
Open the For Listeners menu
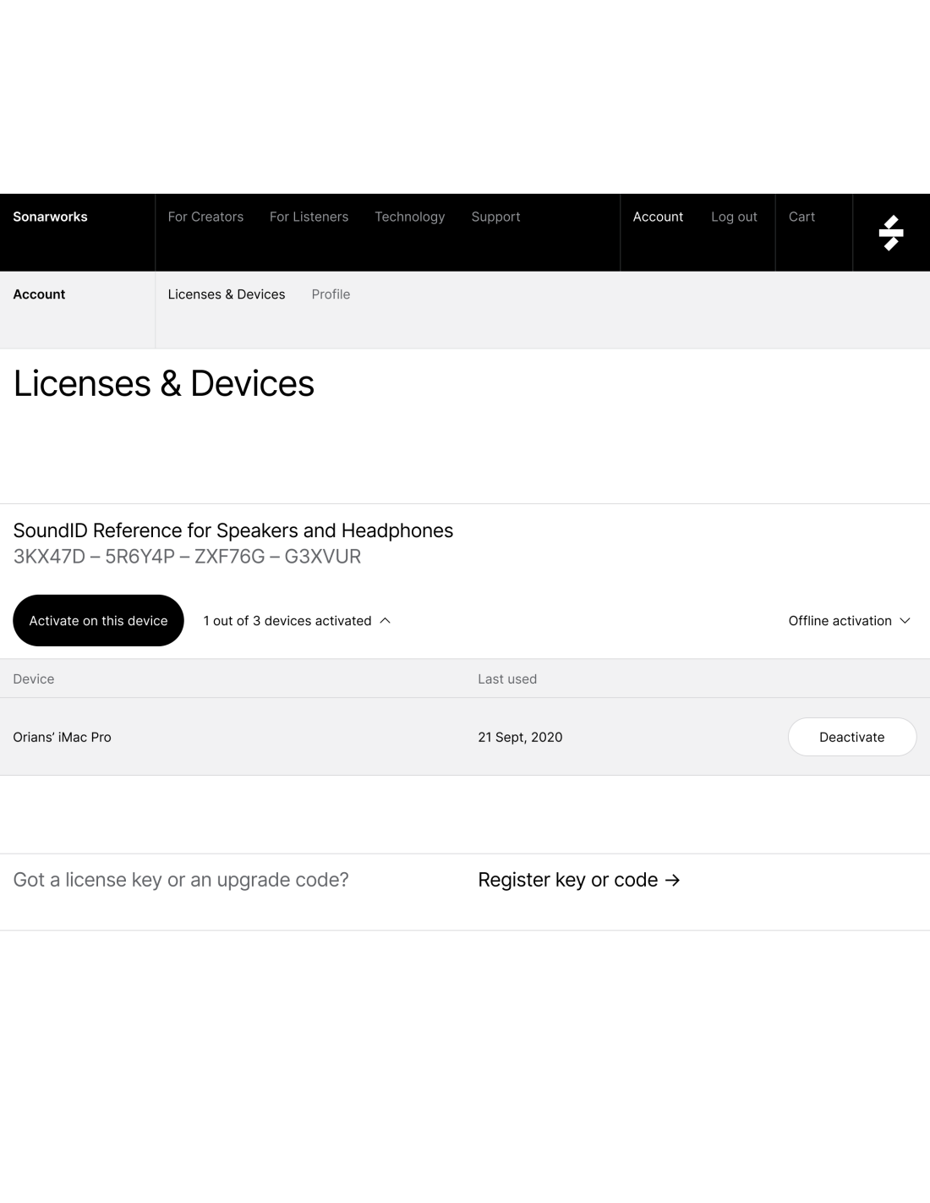point(309,217)
